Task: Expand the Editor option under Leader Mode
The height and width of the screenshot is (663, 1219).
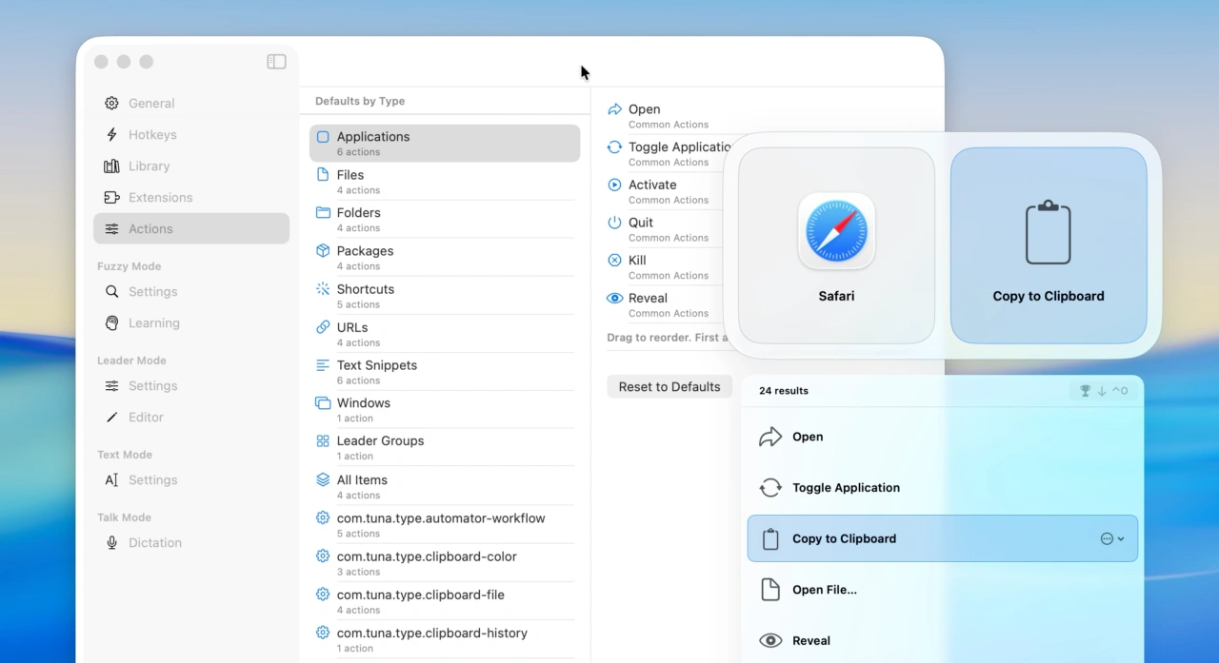Action: (146, 417)
